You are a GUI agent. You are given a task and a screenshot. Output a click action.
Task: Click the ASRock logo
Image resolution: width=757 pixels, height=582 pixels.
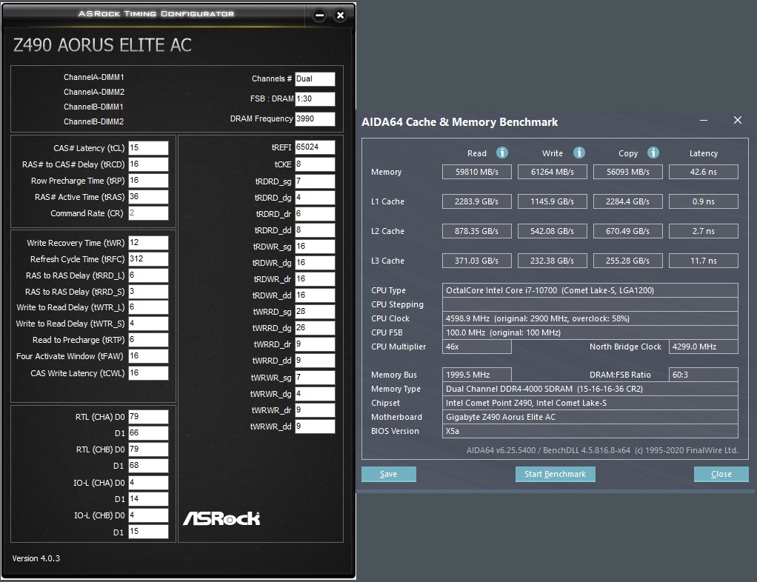tap(221, 518)
